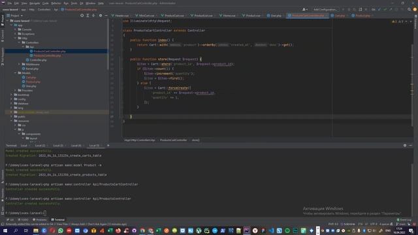The height and width of the screenshot is (235, 418).
Task: Click the Search Everywhere magnifier icon
Action: pos(410,9)
